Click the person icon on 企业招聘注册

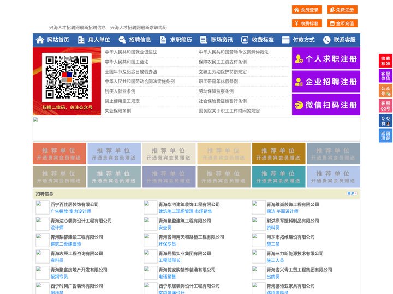pos(299,82)
